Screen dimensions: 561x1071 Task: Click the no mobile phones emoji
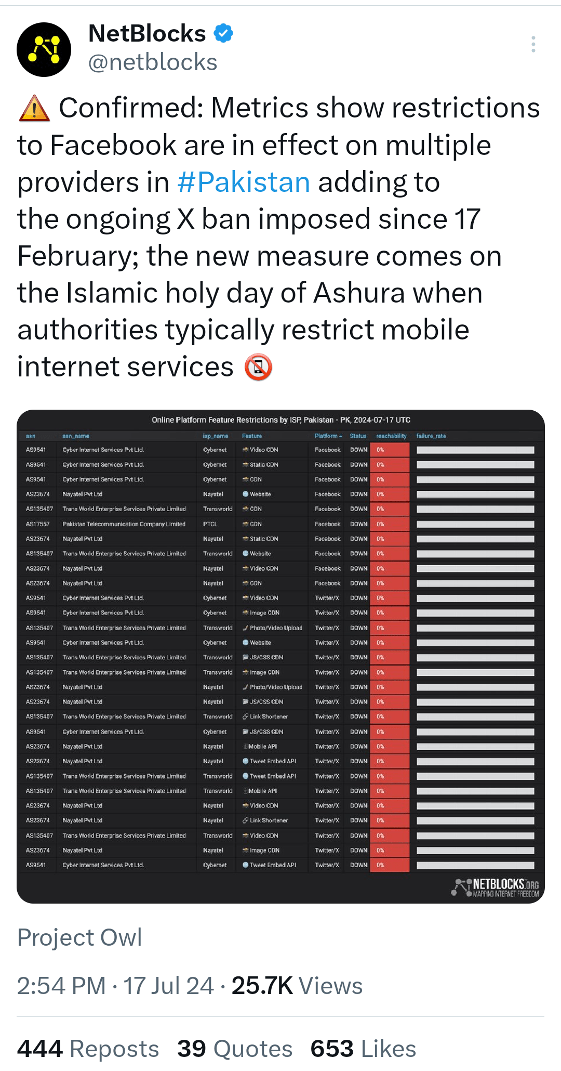tap(259, 368)
